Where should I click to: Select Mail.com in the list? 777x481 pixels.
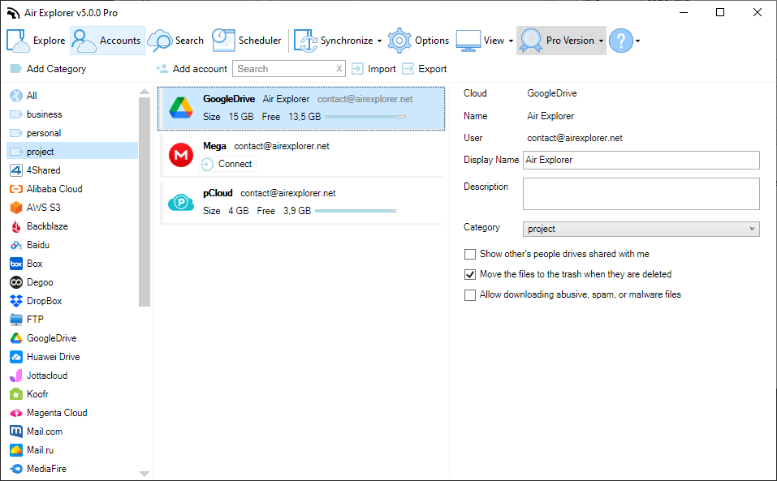tap(72, 432)
